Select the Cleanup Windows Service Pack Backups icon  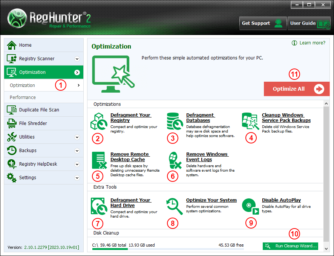click(x=250, y=121)
